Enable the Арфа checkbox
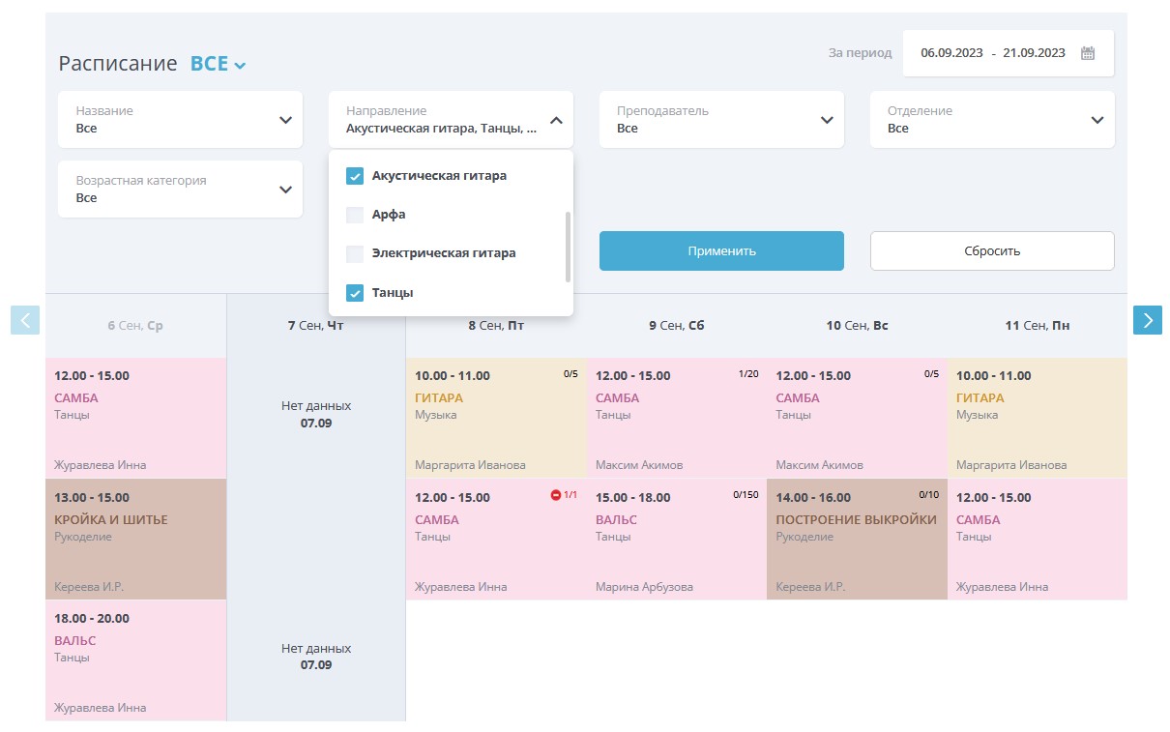The width and height of the screenshot is (1170, 732). tap(355, 215)
